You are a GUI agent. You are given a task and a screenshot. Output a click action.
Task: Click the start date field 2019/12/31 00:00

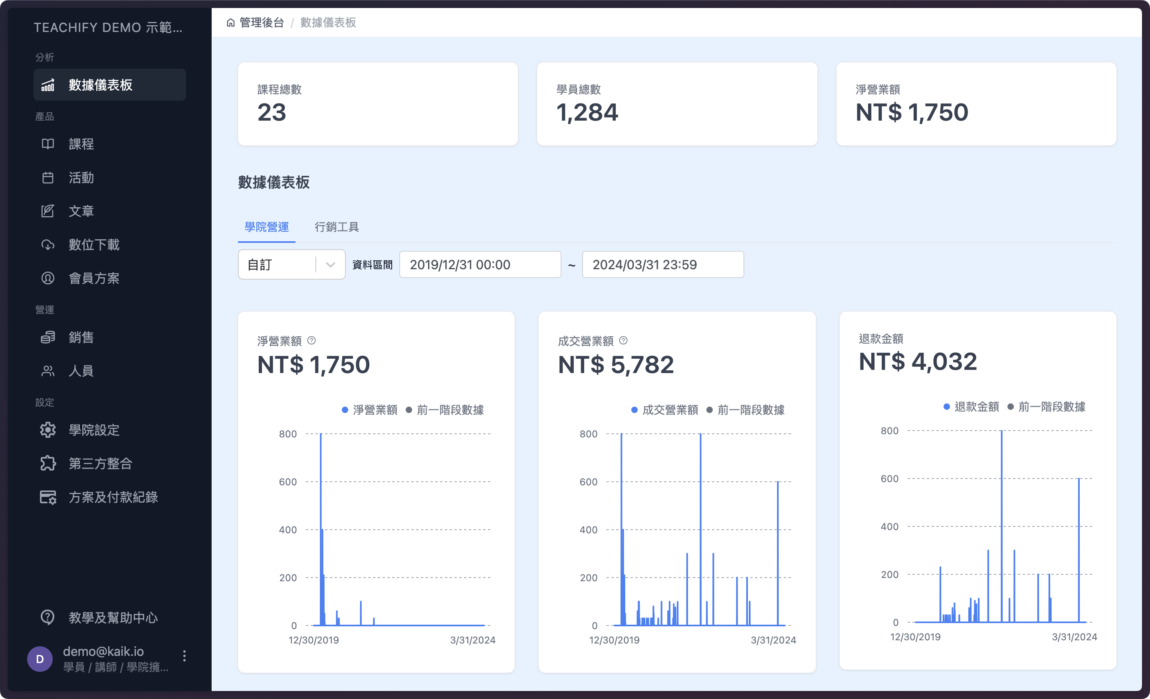pyautogui.click(x=480, y=265)
